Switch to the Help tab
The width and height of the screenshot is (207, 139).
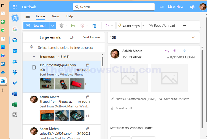[x=69, y=16]
